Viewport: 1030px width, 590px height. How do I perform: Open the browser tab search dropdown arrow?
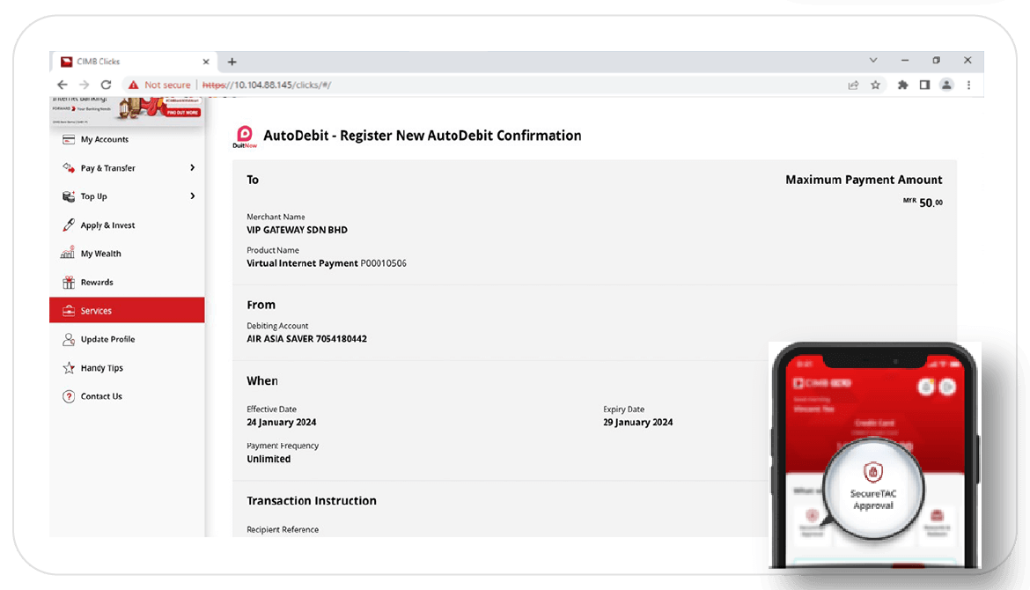click(873, 61)
